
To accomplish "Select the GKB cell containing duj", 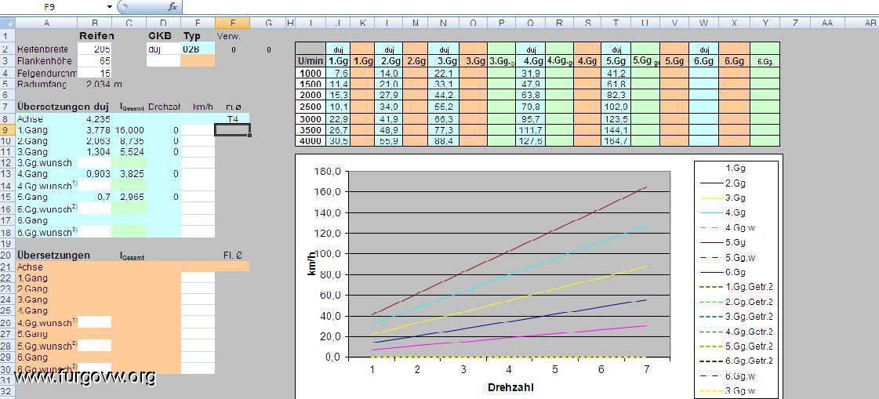I will 162,49.
